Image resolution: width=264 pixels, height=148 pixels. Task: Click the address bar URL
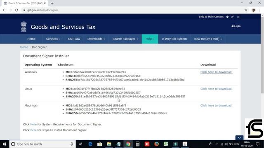(x=42, y=10)
